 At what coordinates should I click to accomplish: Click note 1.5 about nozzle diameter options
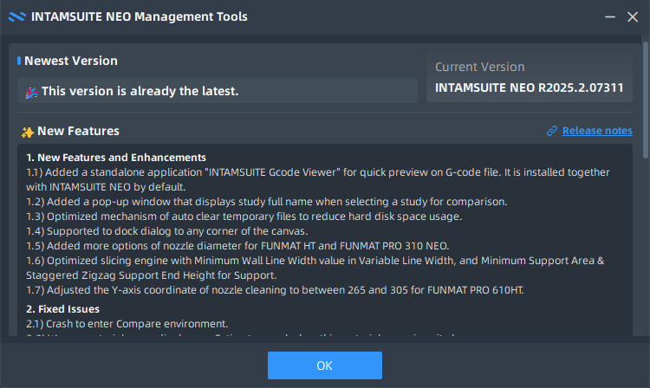click(237, 246)
